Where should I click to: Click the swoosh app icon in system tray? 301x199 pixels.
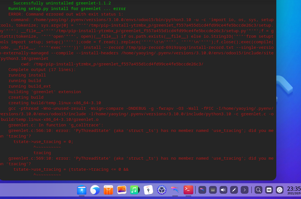(x=202, y=190)
